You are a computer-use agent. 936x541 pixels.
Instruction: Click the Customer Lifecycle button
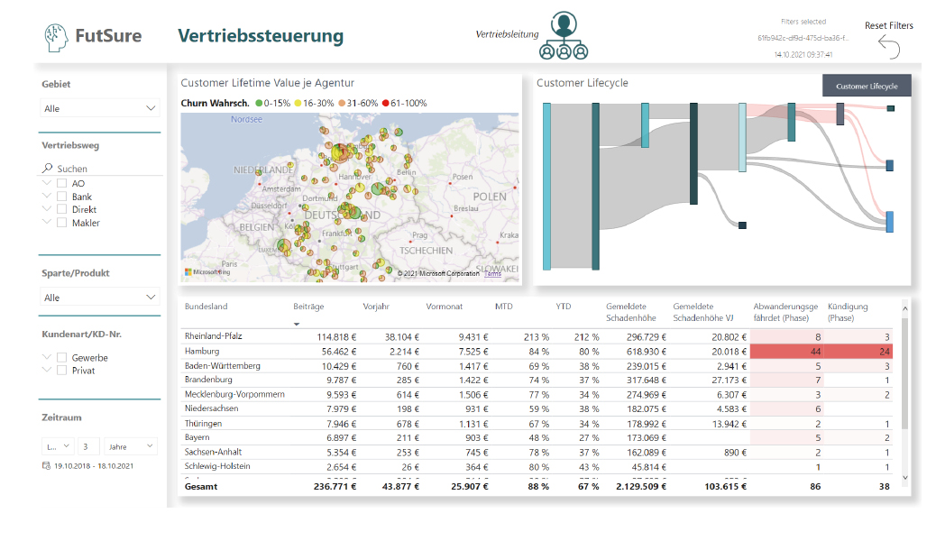tap(867, 86)
